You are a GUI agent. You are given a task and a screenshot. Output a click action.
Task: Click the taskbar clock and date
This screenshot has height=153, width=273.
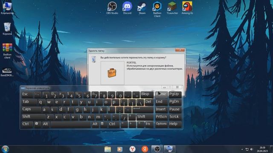[x=262, y=149]
